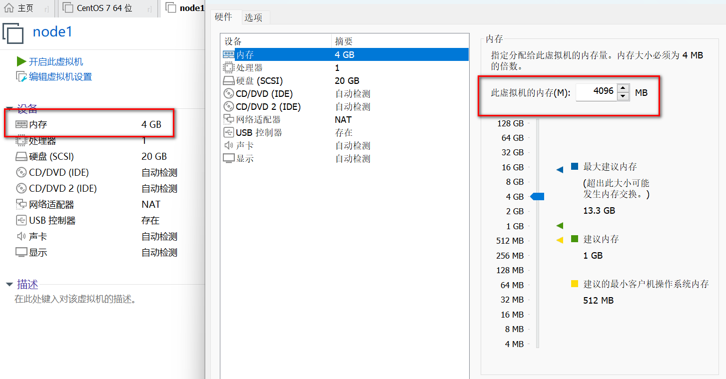The width and height of the screenshot is (726, 379).
Task: Click the 4 MB label on memory scale
Action: [x=514, y=344]
